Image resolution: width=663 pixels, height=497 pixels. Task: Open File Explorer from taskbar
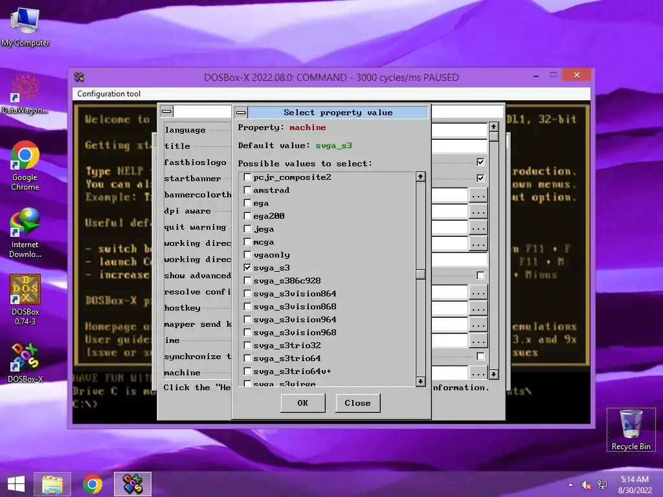[x=52, y=484]
